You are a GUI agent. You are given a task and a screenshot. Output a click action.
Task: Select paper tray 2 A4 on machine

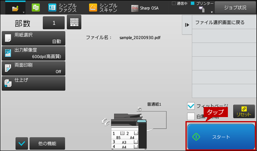pos(132,135)
